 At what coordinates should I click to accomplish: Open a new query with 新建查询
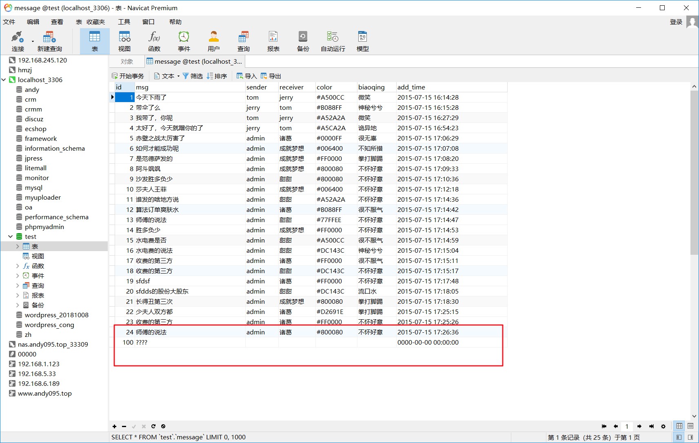coord(49,40)
